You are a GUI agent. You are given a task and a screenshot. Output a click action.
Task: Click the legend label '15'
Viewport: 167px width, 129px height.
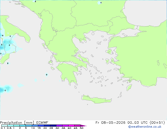39,128
